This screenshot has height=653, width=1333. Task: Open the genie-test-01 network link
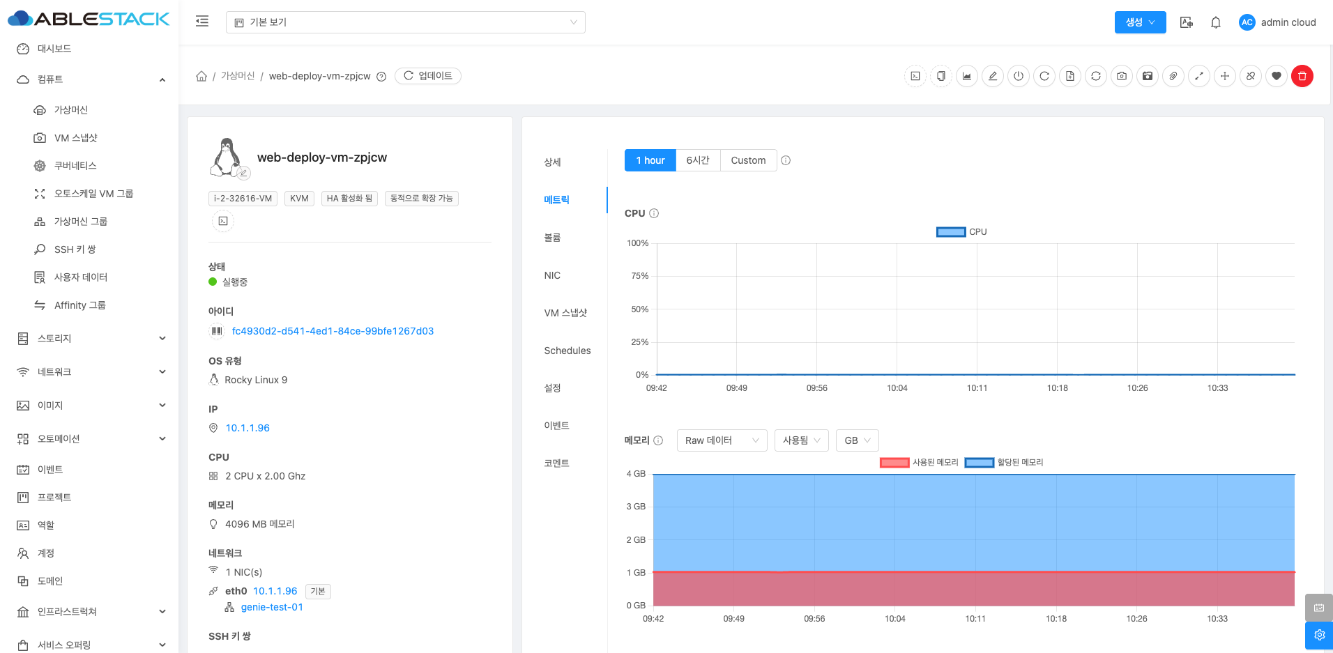pos(272,607)
